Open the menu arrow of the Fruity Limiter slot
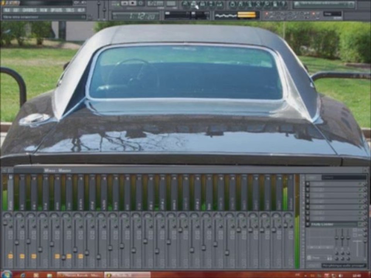The image size is (371, 278). (x=307, y=224)
